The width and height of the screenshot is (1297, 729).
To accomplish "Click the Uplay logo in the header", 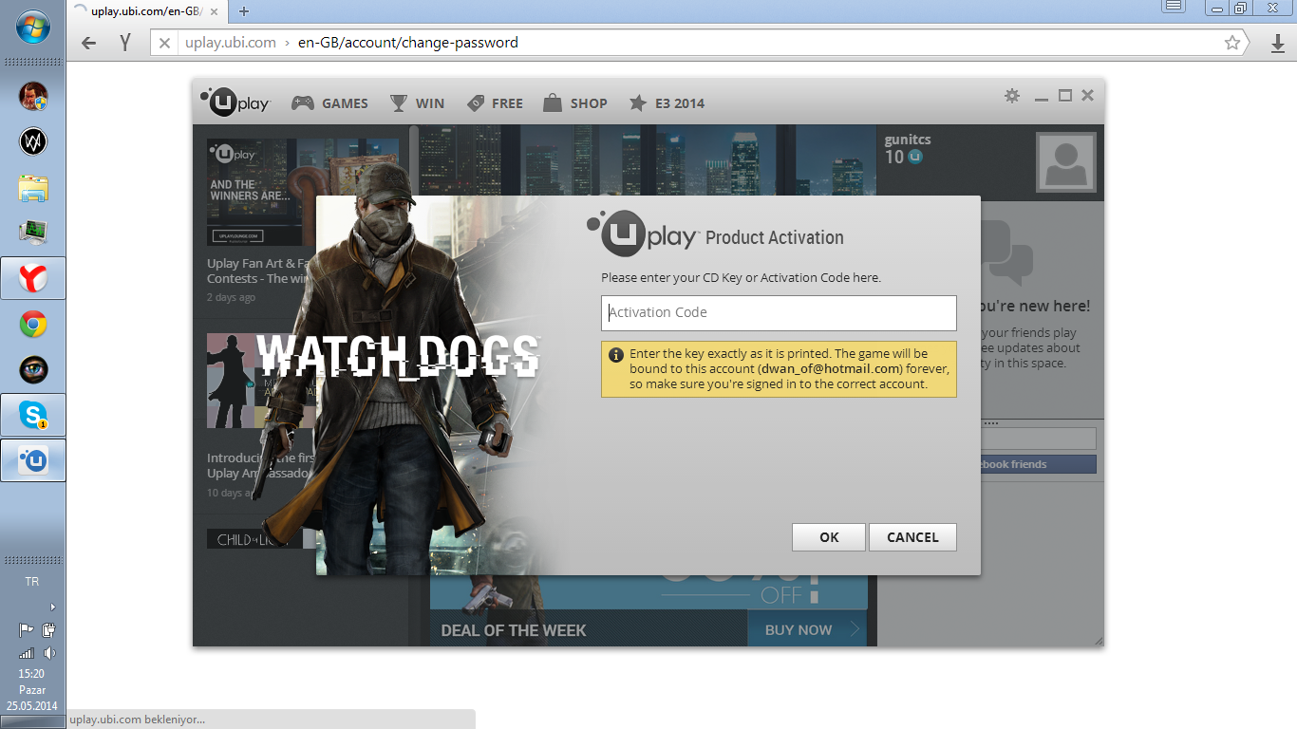I will click(x=235, y=102).
